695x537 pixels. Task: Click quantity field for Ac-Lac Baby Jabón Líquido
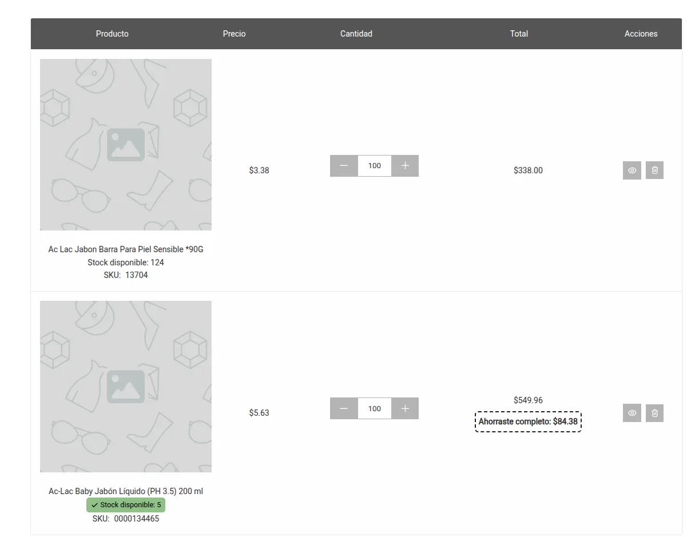pyautogui.click(x=375, y=408)
